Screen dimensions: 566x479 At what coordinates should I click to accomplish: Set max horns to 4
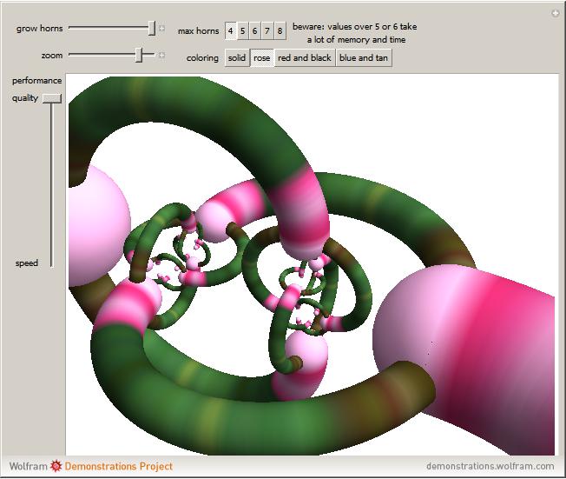click(x=231, y=31)
